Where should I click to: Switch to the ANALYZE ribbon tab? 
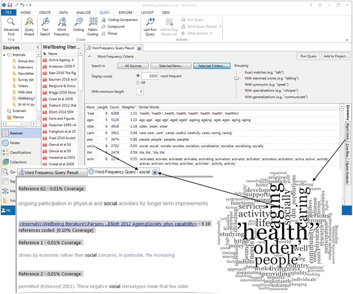83,13
